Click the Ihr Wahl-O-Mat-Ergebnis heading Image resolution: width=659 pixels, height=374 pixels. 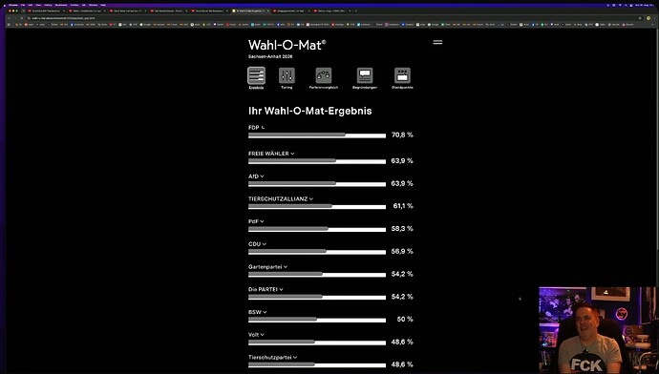pyautogui.click(x=309, y=111)
